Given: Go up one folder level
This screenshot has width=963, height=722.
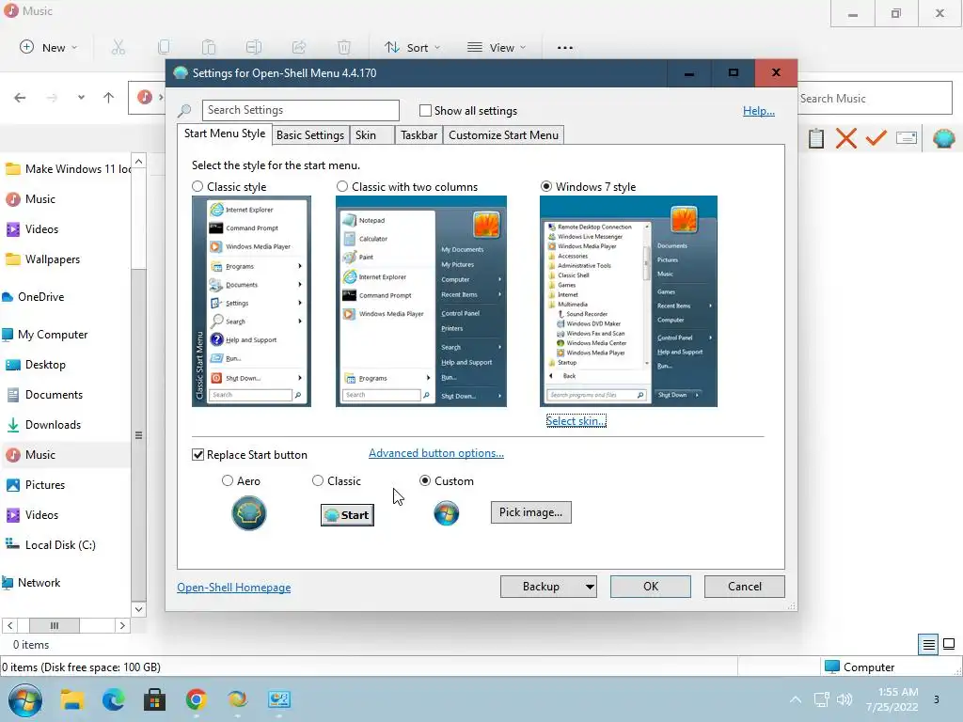Looking at the screenshot, I should (x=109, y=98).
